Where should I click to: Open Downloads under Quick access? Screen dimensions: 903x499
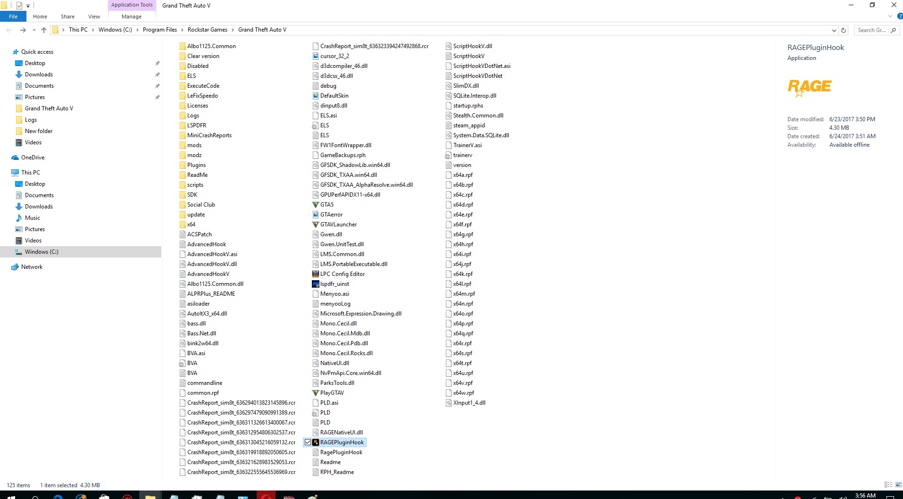pyautogui.click(x=39, y=75)
